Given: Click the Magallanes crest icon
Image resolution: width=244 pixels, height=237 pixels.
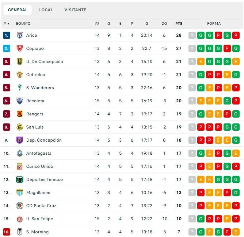Looking at the screenshot, I should [x=20, y=193].
